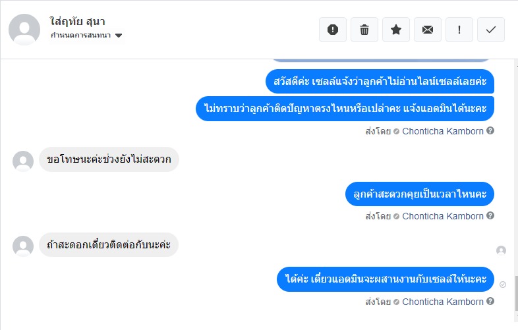Open contact profile picture in header
This screenshot has width=518, height=330.
pyautogui.click(x=24, y=30)
